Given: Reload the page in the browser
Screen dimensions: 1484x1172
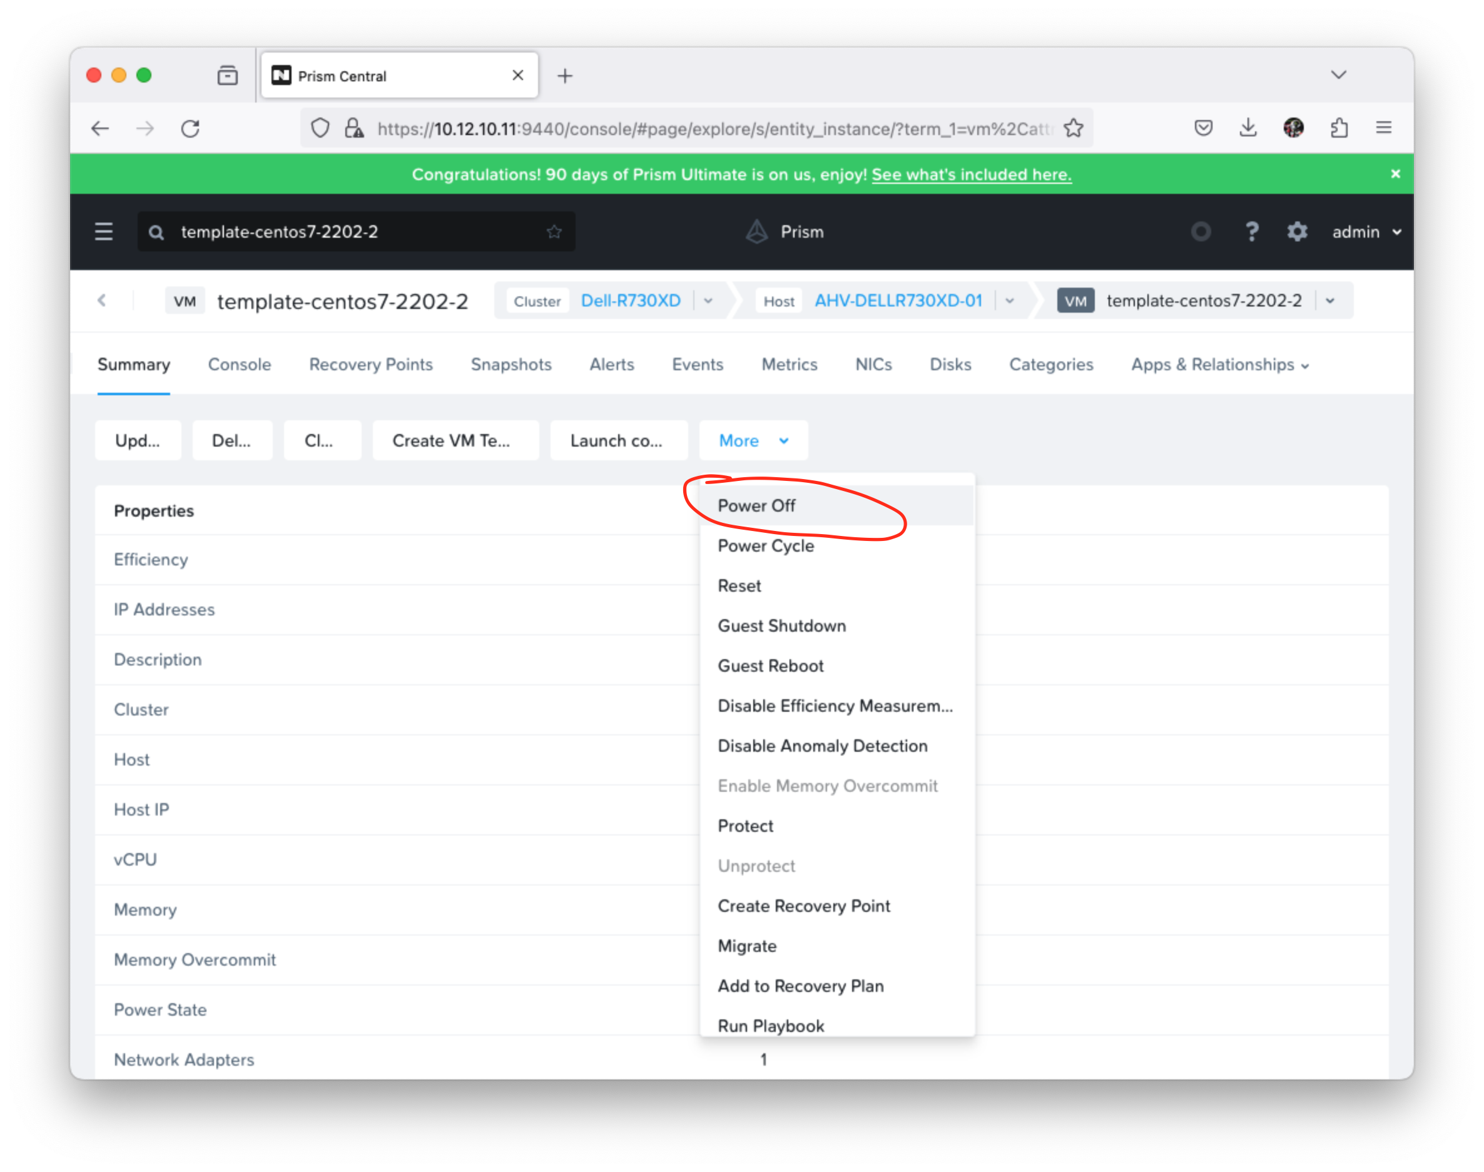Looking at the screenshot, I should pos(190,128).
